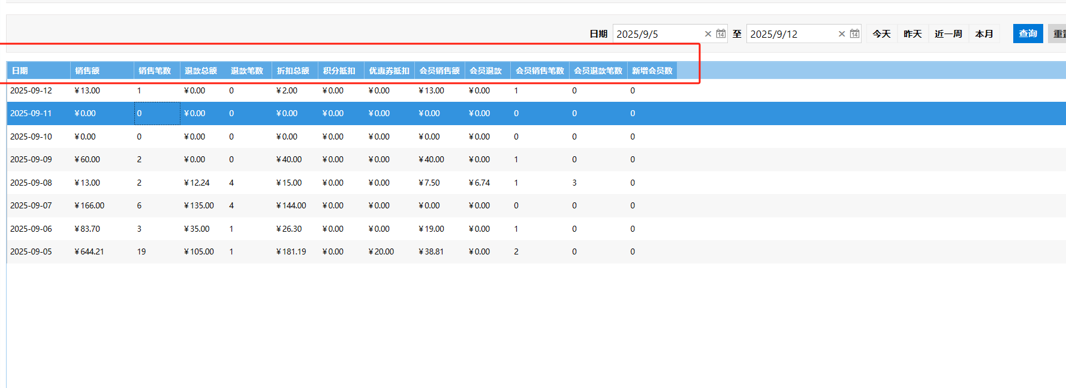
Task: Clear the end date 2025/9/12
Action: [x=842, y=34]
